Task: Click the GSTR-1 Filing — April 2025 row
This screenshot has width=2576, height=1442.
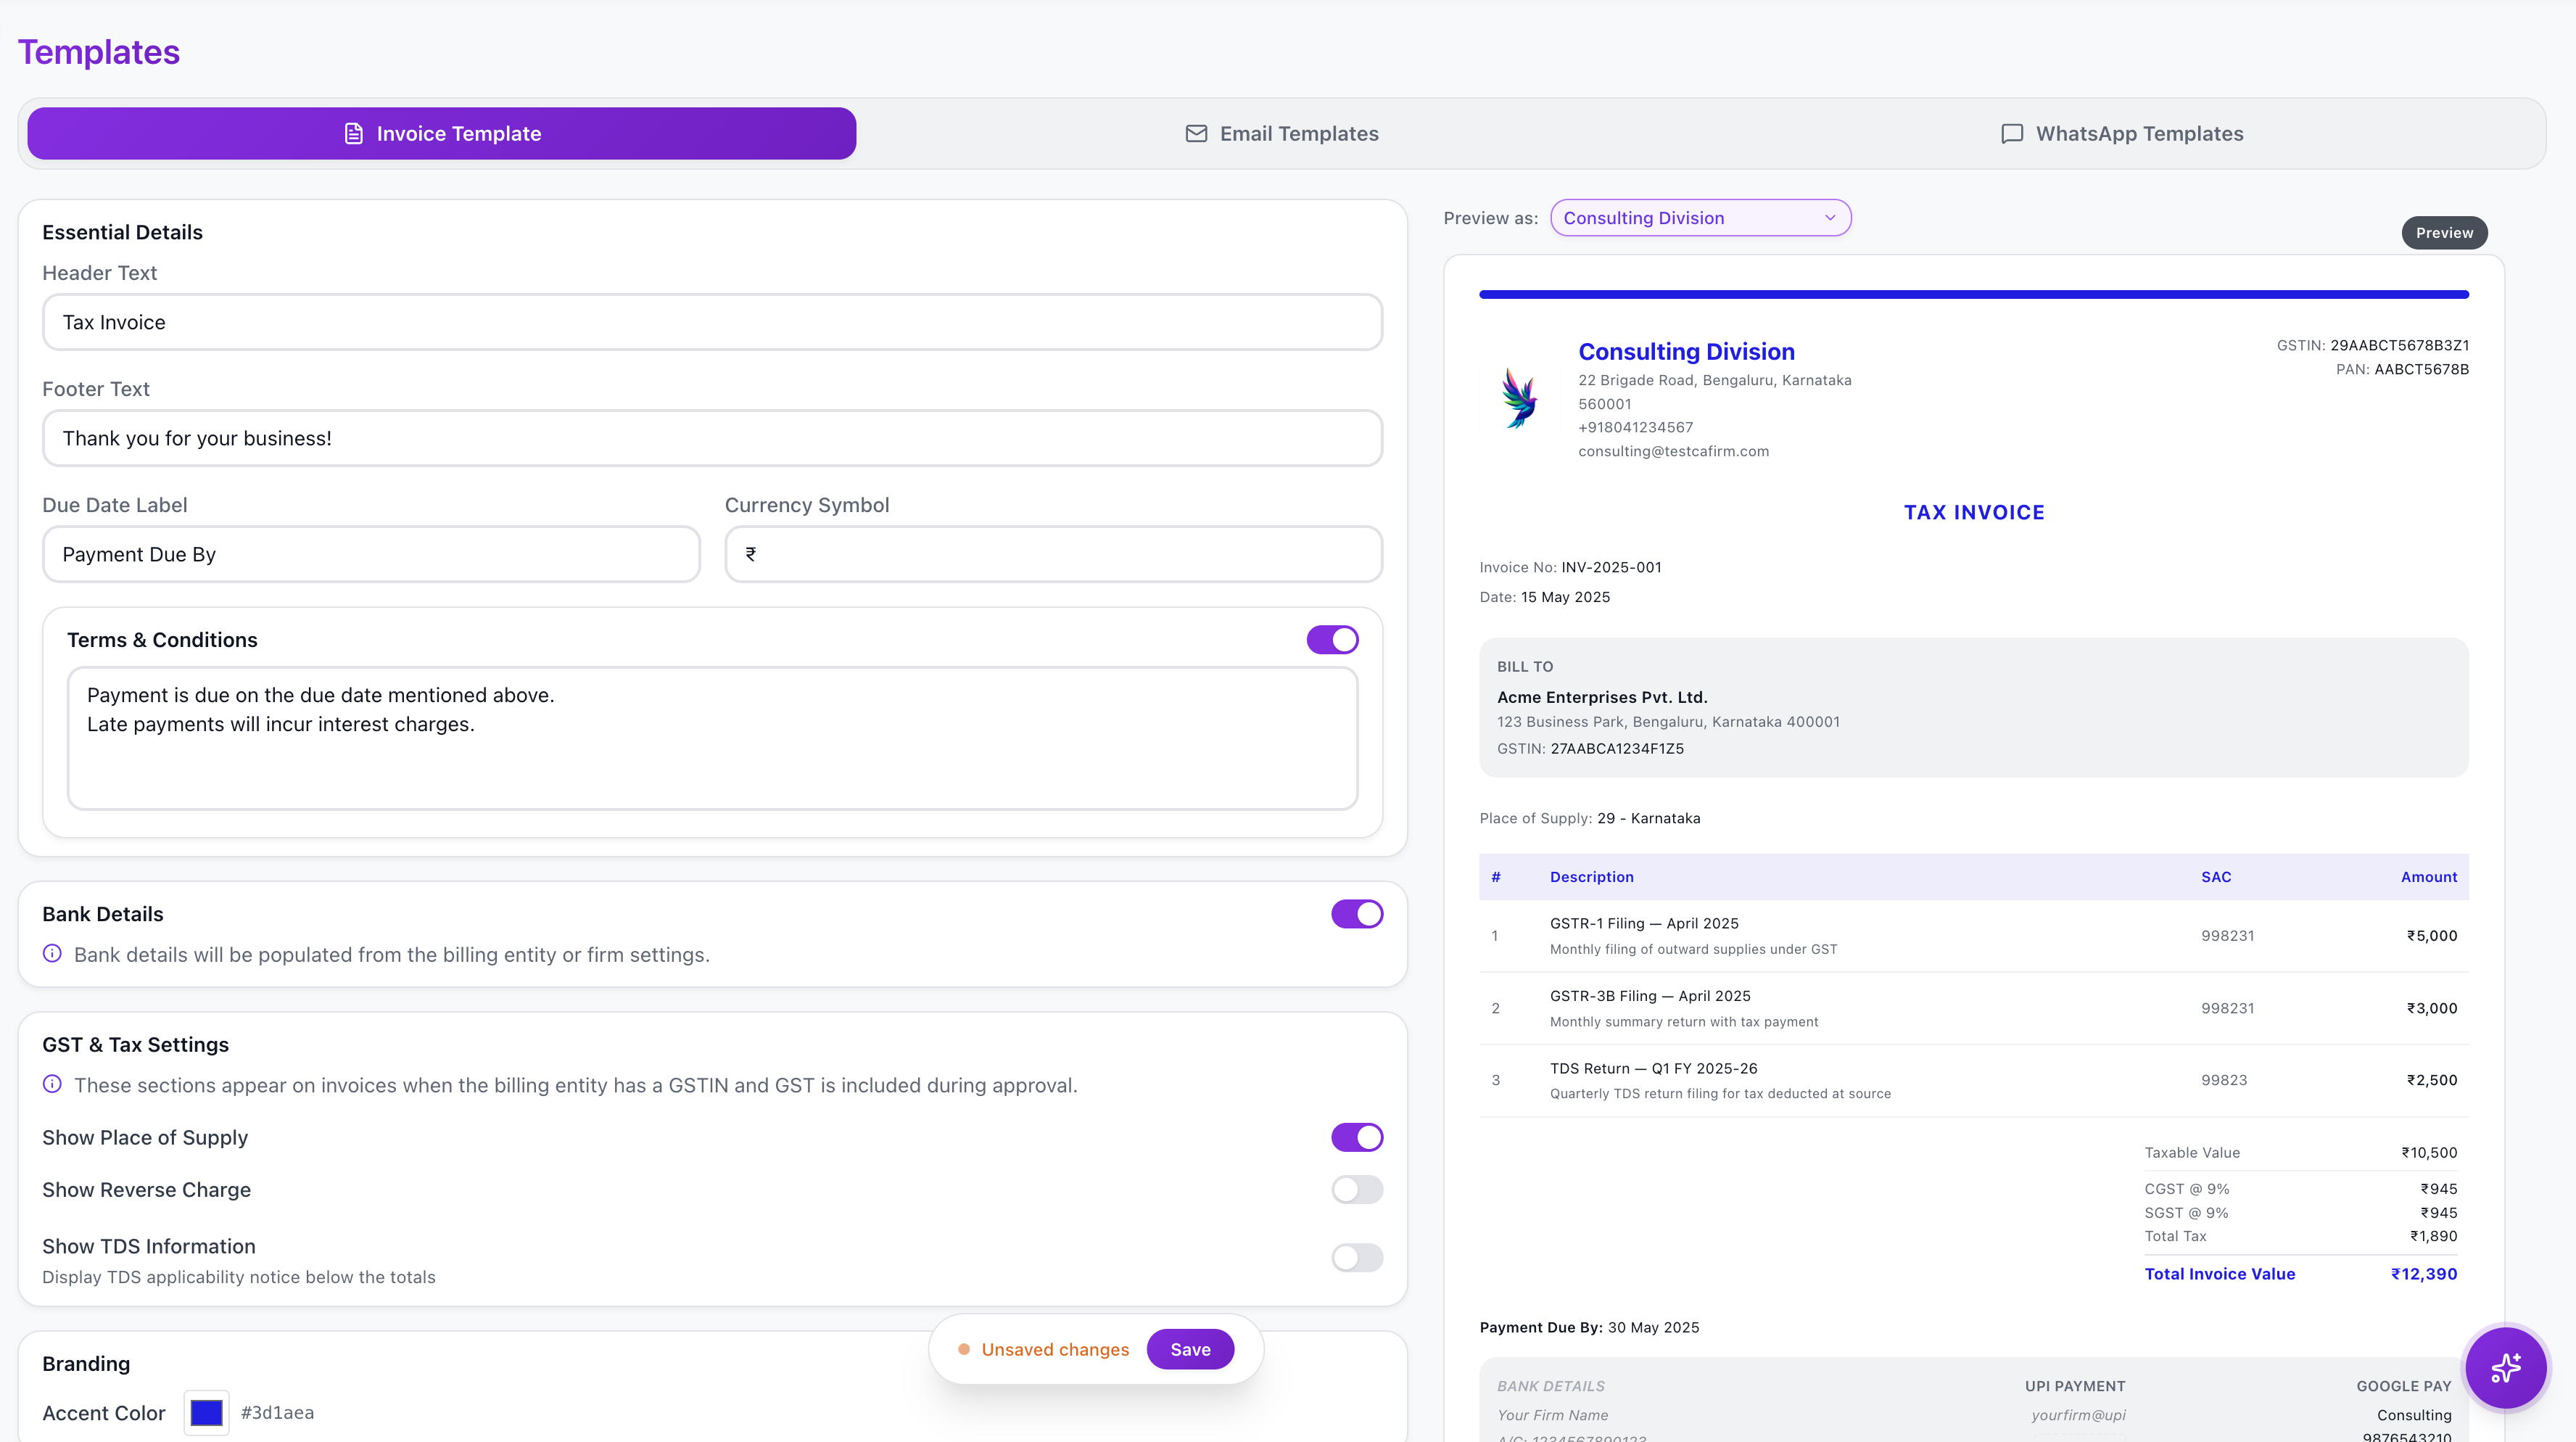Action: click(x=1973, y=935)
